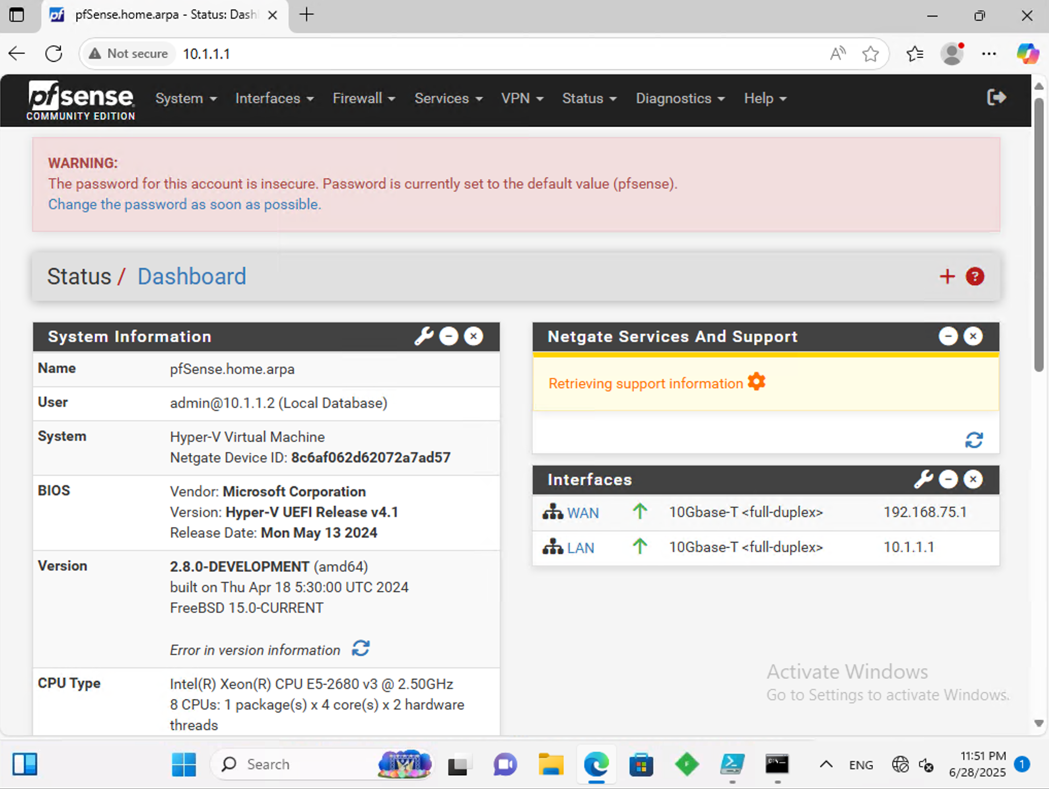The height and width of the screenshot is (789, 1049).
Task: Open File Explorer from the taskbar
Action: [550, 764]
